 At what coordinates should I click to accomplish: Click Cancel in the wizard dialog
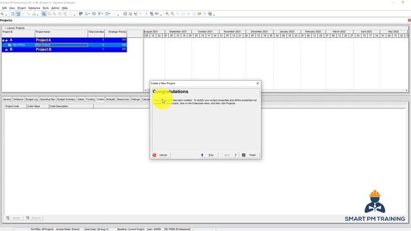pos(161,155)
